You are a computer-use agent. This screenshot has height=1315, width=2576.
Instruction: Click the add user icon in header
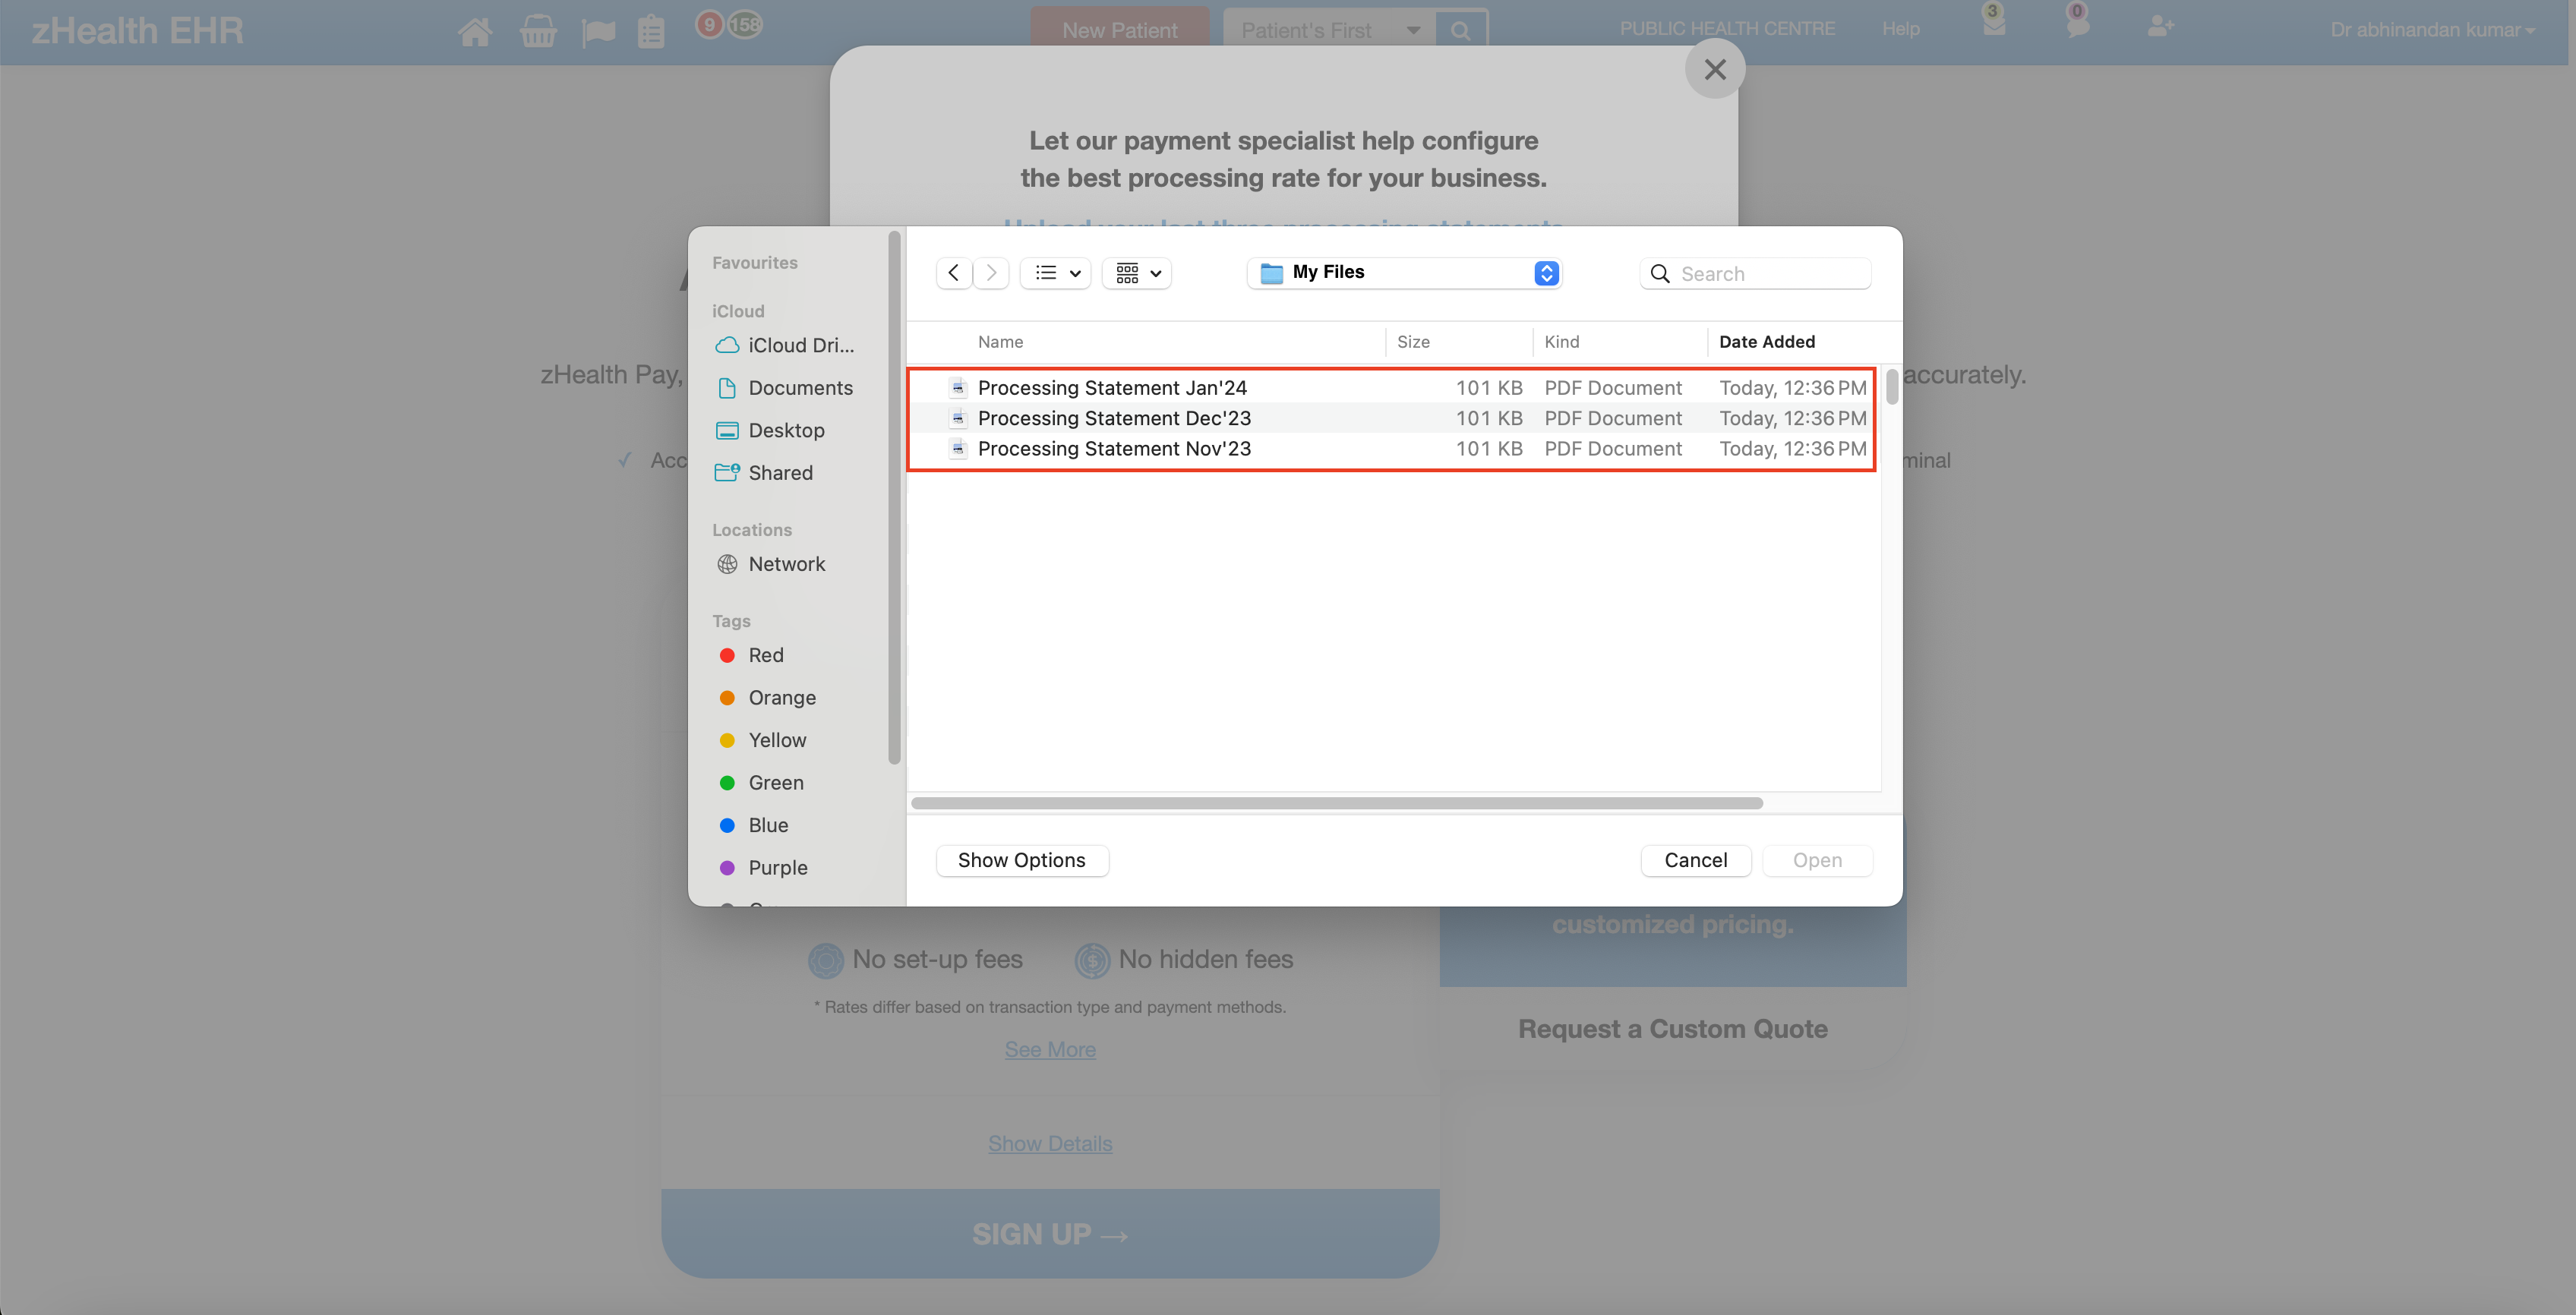tap(2160, 26)
